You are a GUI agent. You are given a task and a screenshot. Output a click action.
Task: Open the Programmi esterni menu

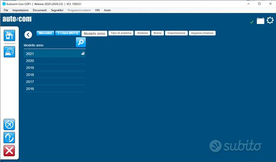coord(79,10)
